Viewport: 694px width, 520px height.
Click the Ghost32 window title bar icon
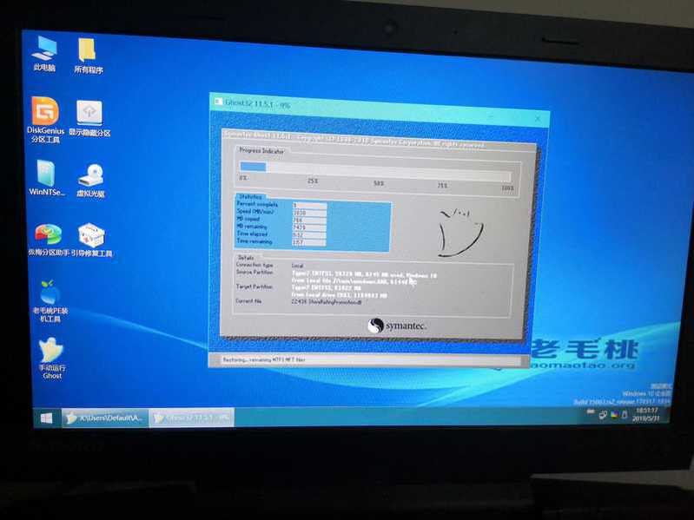pyautogui.click(x=218, y=102)
